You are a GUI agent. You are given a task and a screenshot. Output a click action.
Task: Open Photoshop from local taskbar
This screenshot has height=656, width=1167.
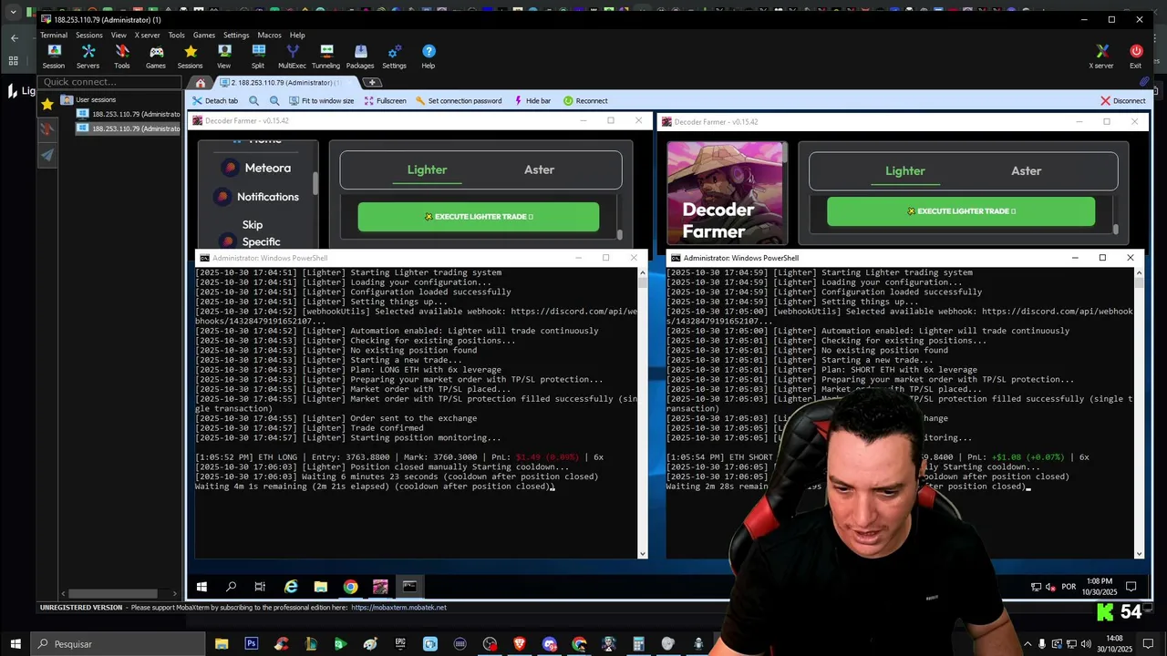point(252,644)
